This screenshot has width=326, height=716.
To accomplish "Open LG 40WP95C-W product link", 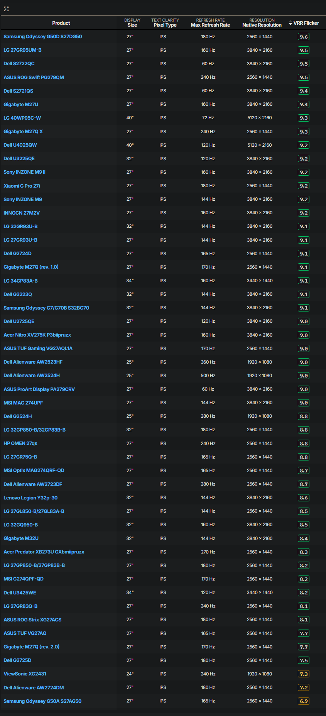I will point(22,118).
